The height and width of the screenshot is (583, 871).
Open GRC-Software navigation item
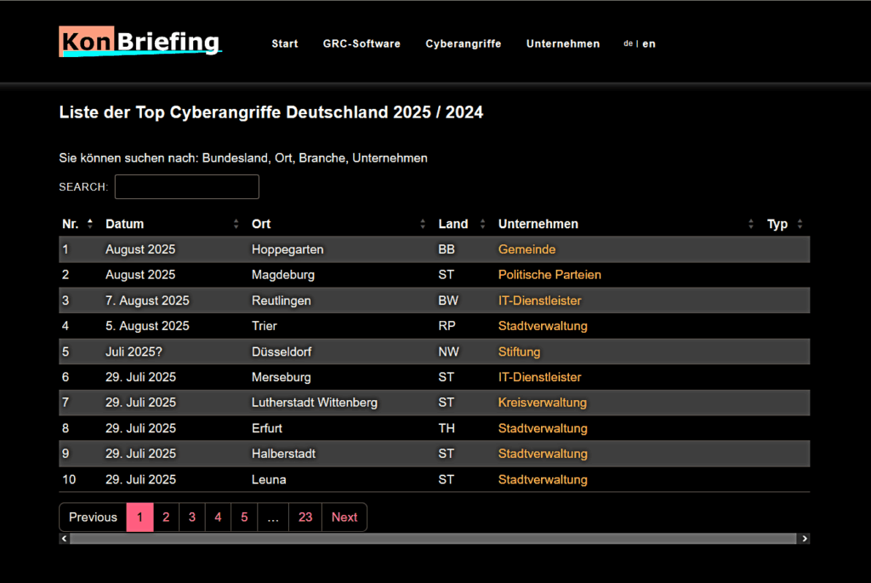pyautogui.click(x=361, y=43)
